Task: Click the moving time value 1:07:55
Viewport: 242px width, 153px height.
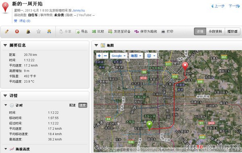Action: pos(53,118)
